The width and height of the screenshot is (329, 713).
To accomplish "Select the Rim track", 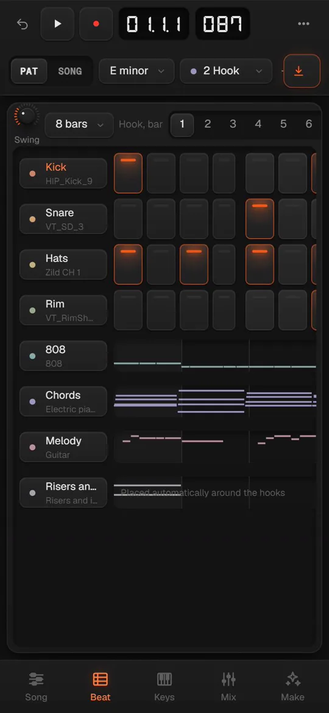I will coord(63,310).
